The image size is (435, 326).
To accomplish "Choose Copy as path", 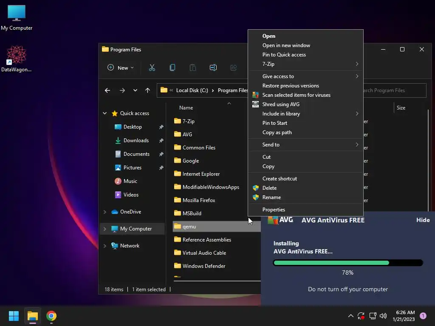I will click(305, 132).
